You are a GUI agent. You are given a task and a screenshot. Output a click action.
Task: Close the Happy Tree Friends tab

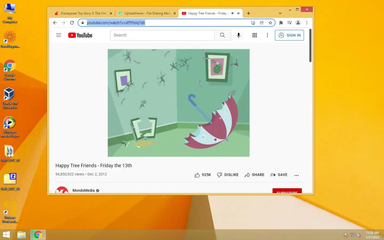click(x=238, y=13)
